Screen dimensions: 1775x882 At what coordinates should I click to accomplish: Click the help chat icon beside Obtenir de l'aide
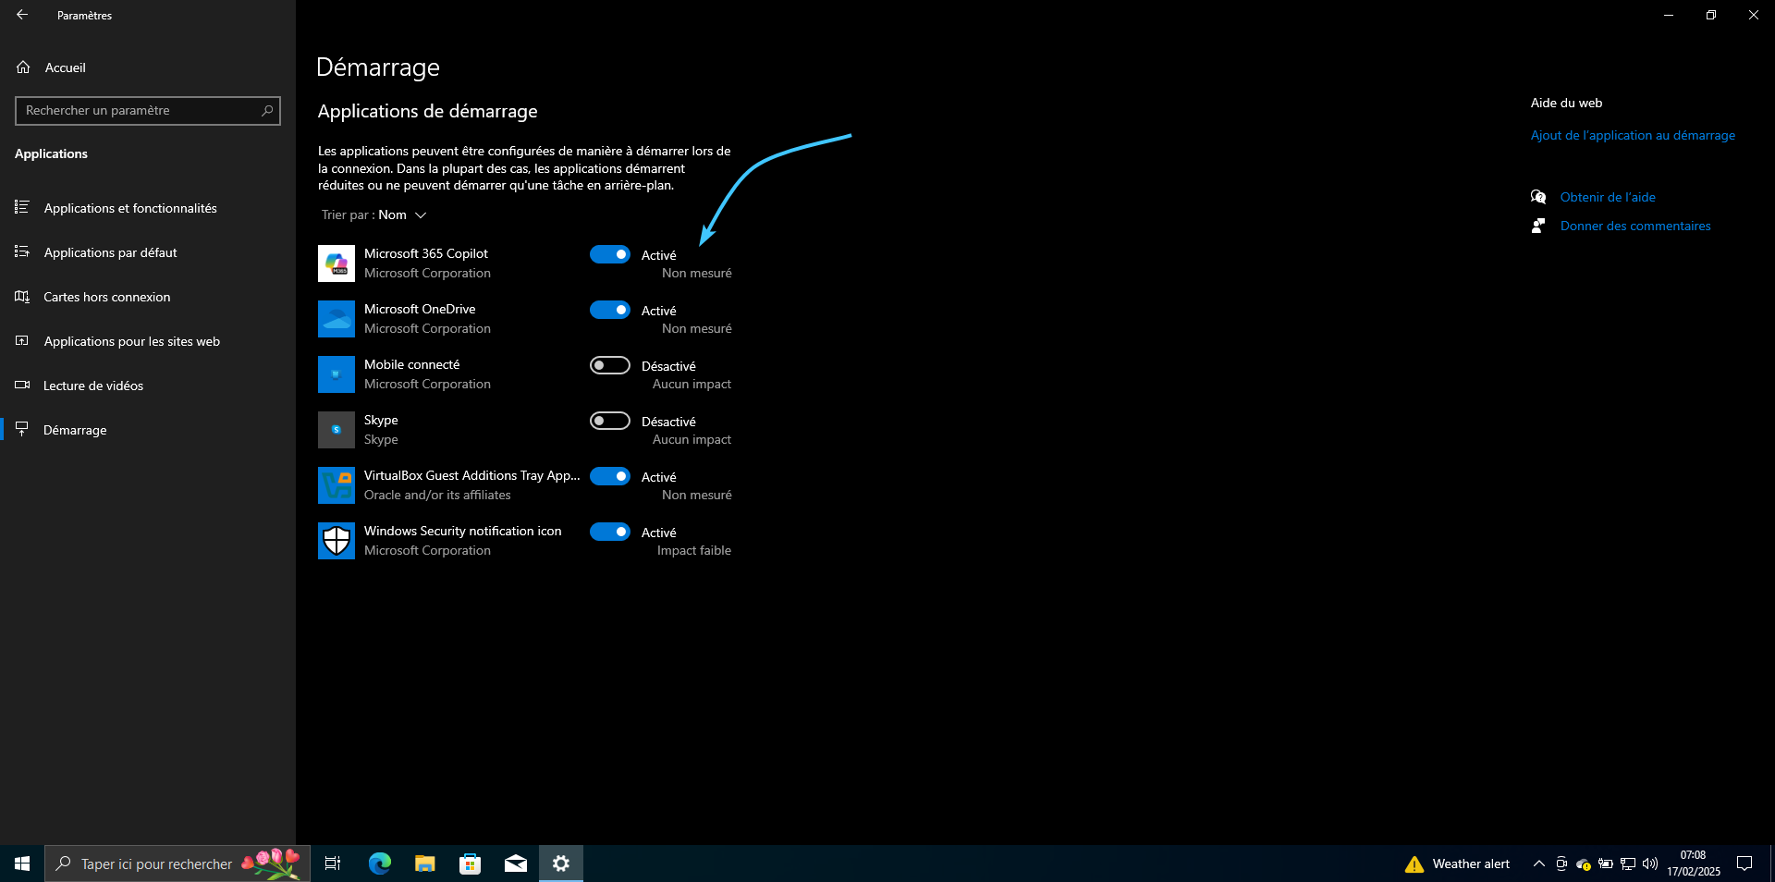point(1538,197)
